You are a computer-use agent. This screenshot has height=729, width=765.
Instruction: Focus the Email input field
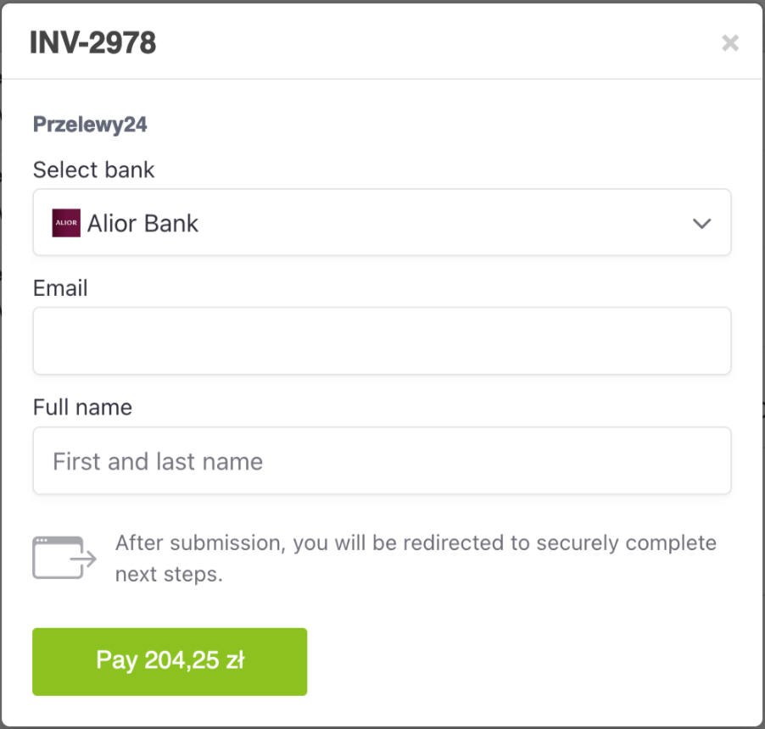tap(382, 341)
